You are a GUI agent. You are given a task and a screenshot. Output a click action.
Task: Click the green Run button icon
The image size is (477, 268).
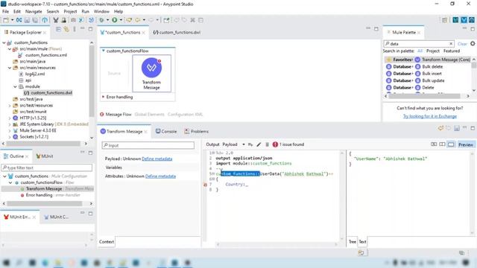114,20
